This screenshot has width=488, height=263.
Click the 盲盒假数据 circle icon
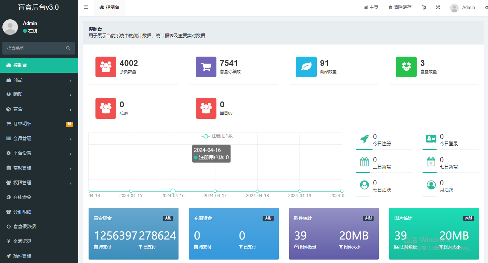coord(8,226)
